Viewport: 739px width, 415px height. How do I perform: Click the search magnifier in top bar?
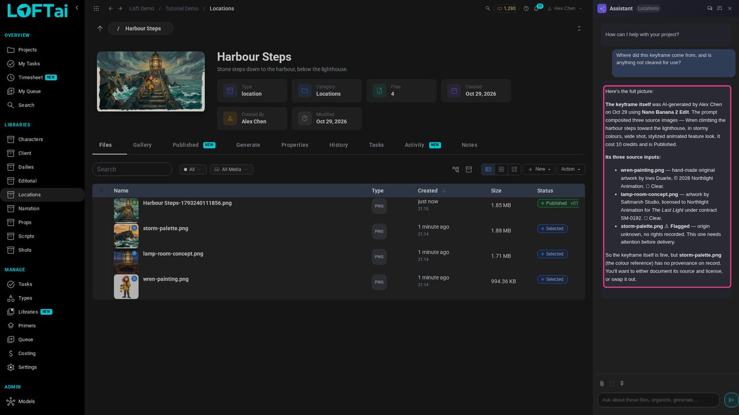pyautogui.click(x=488, y=9)
